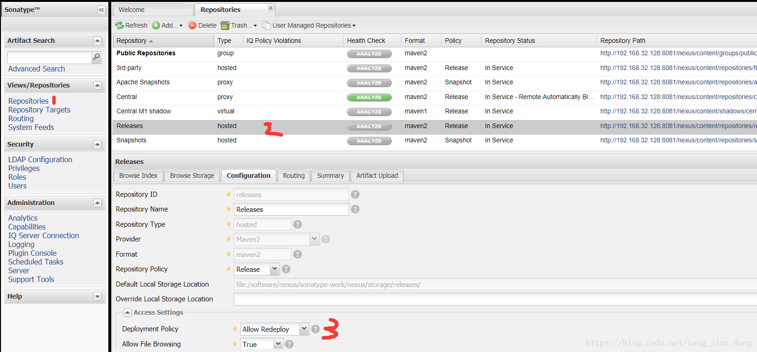The width and height of the screenshot is (757, 352).
Task: Open the Allow File Browsing dropdown
Action: pyautogui.click(x=278, y=344)
